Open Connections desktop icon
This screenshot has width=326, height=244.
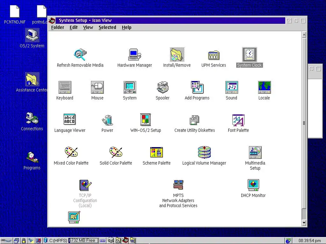point(32,119)
